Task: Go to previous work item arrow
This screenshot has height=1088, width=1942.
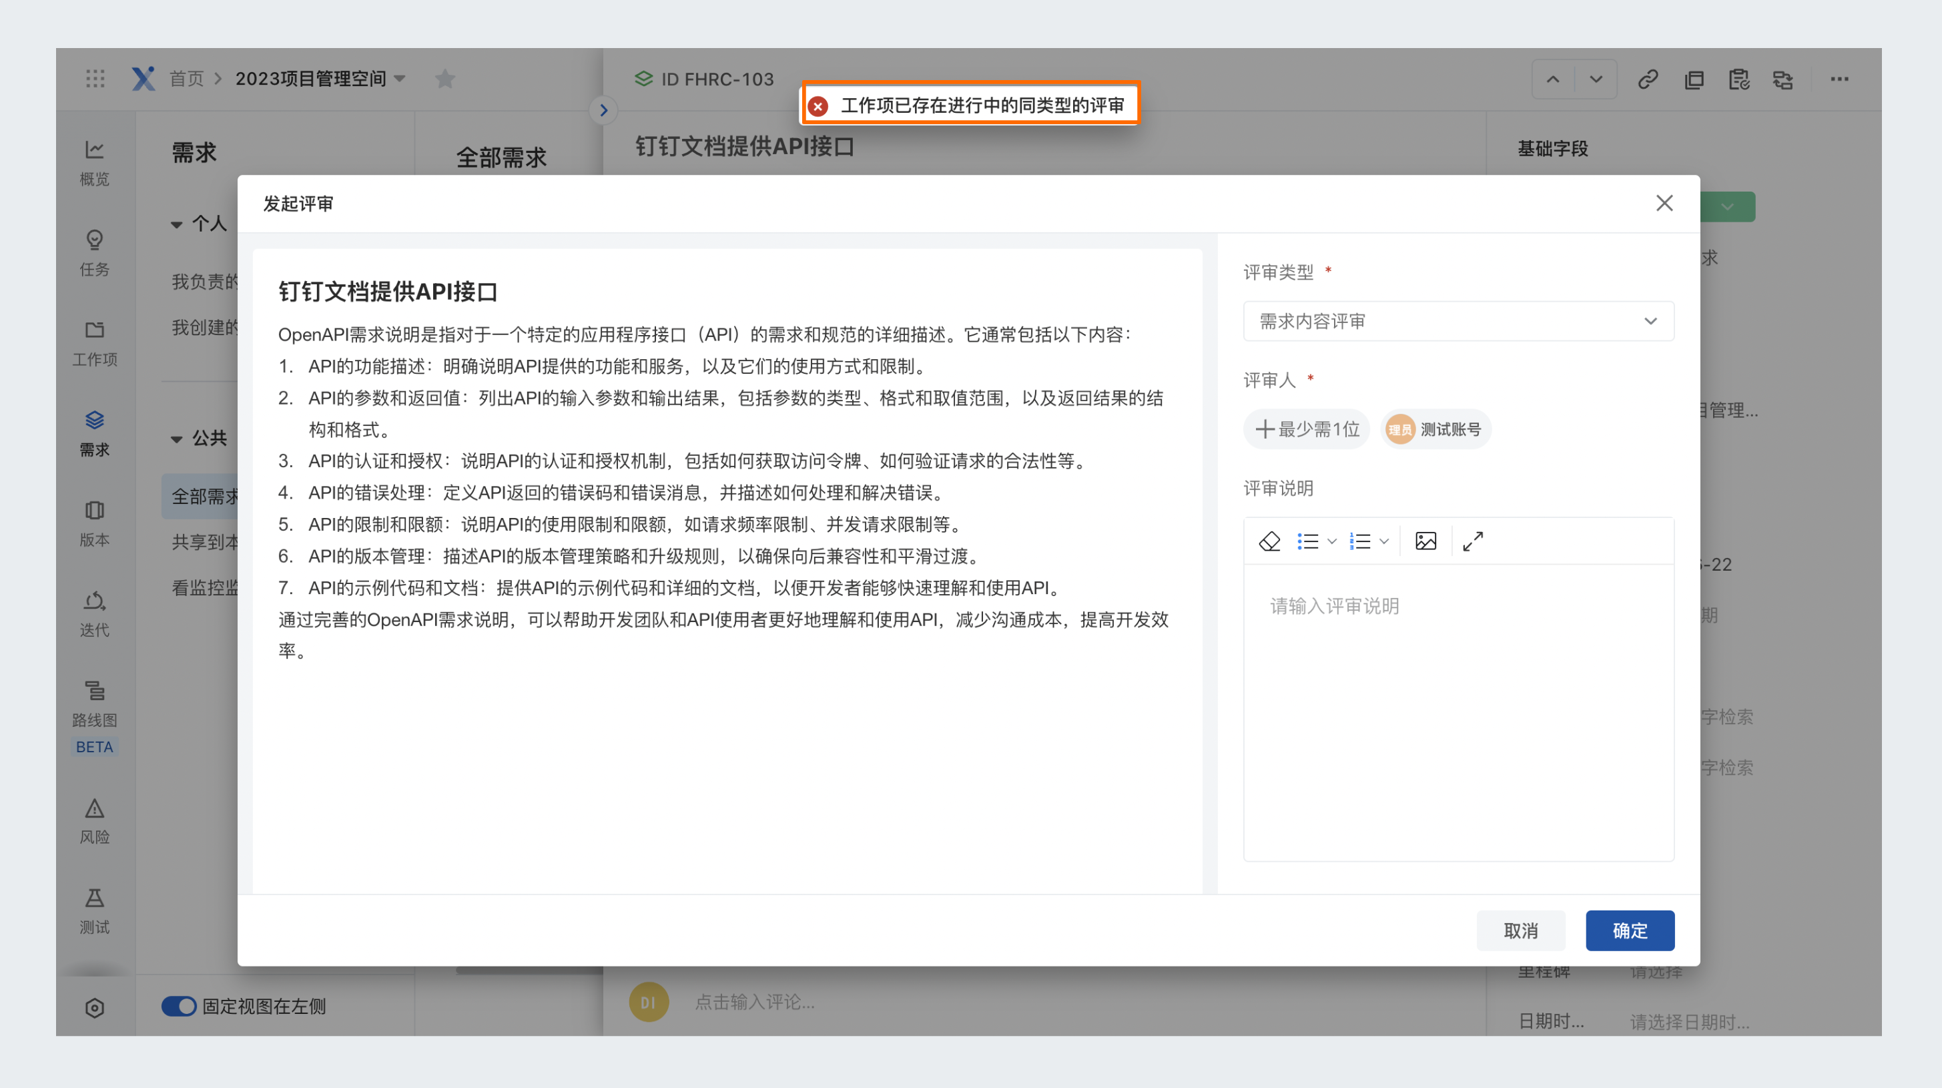Action: [x=1553, y=79]
